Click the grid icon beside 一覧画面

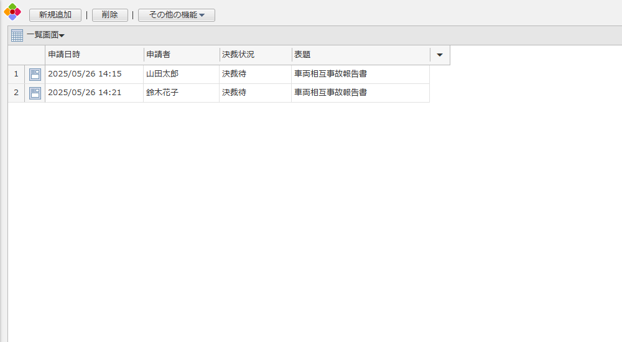pyautogui.click(x=17, y=35)
